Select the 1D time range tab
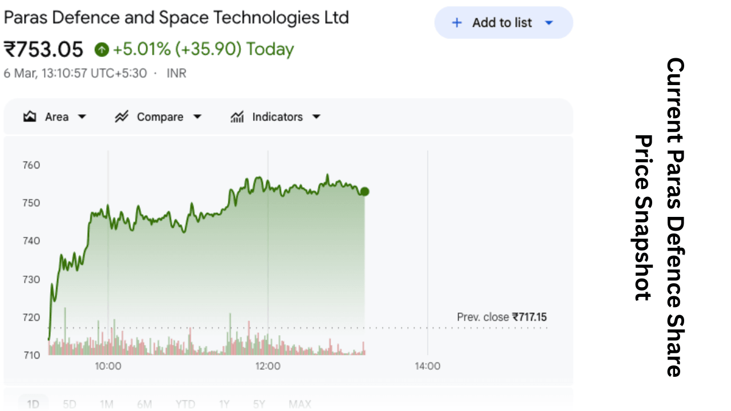The image size is (731, 411). tap(33, 405)
